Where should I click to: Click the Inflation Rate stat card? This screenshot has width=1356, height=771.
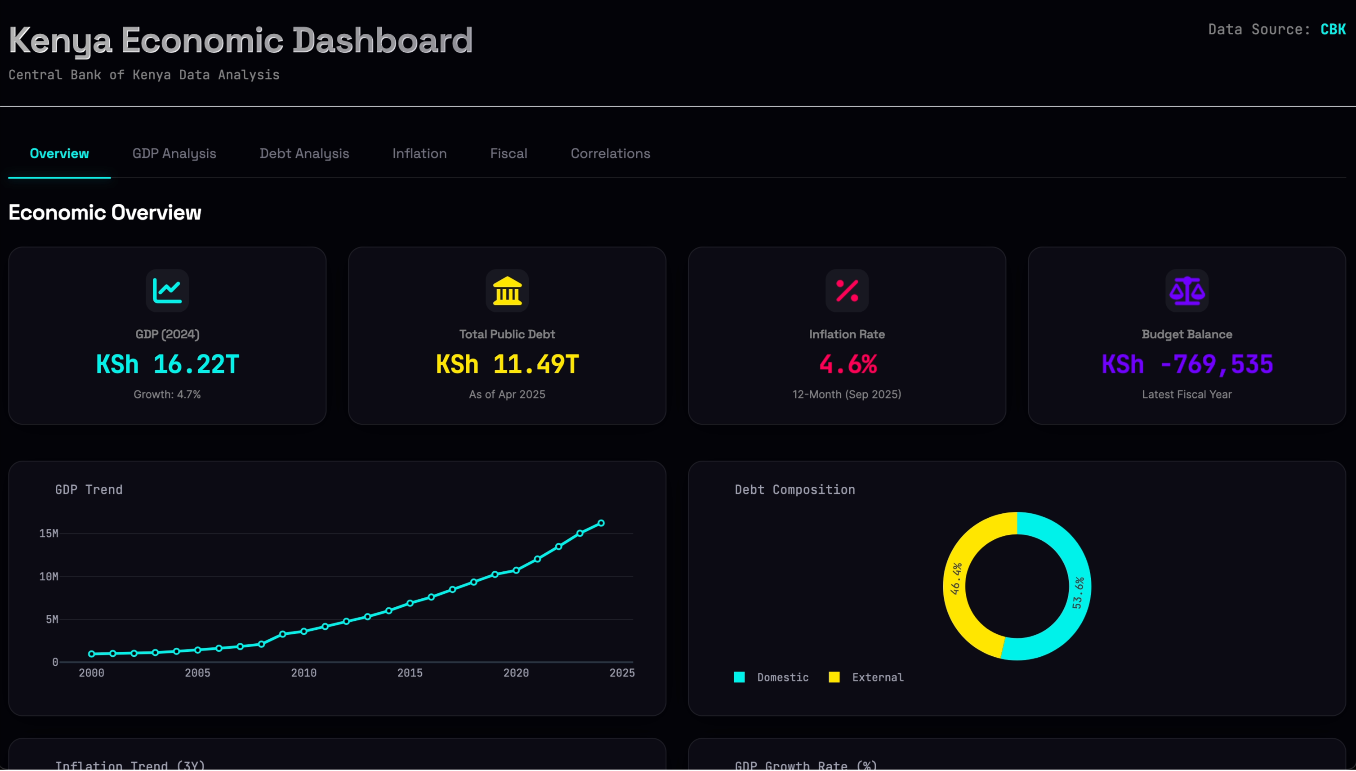click(x=846, y=335)
